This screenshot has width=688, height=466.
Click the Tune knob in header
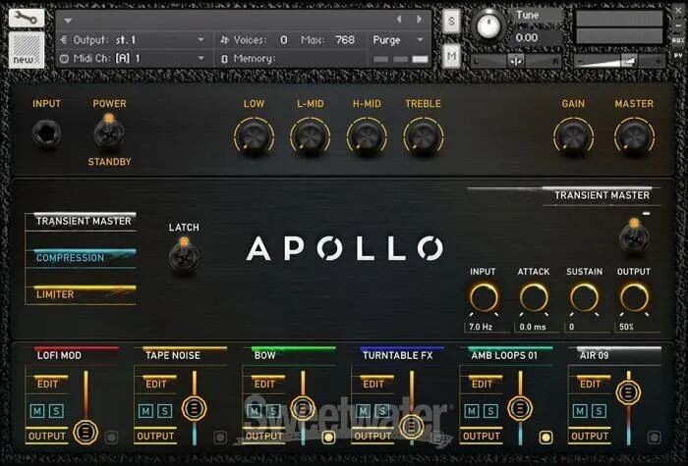[x=488, y=26]
